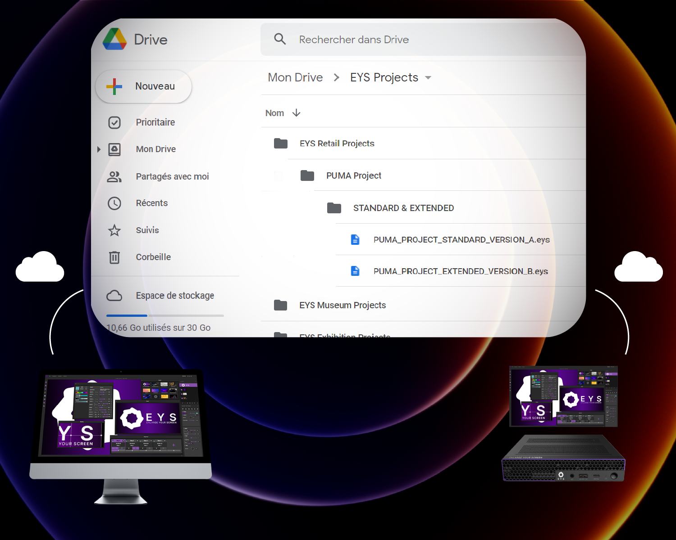Click the search magnifier icon
This screenshot has width=676, height=540.
(280, 39)
